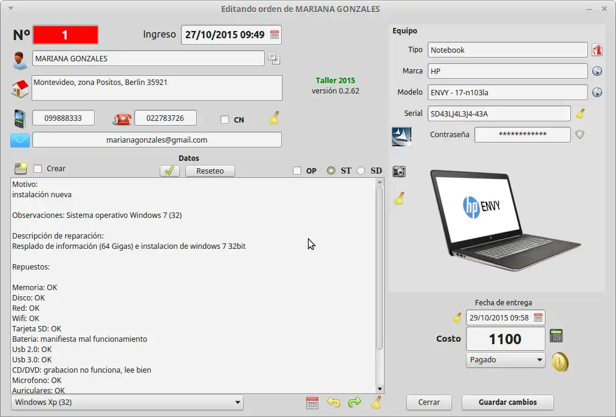Click line 'CD/DVD: grabacion no funciona, lee bien'
Viewport: 616px width, 417px height.
(x=82, y=370)
